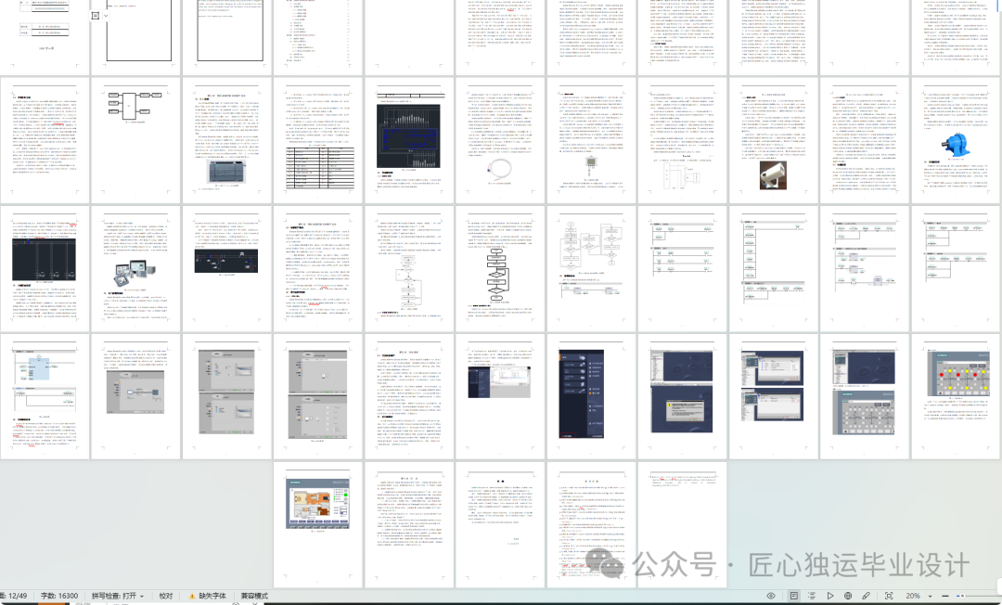Open reading view play icon
Screen dimensions: 1002x605
pyautogui.click(x=830, y=596)
